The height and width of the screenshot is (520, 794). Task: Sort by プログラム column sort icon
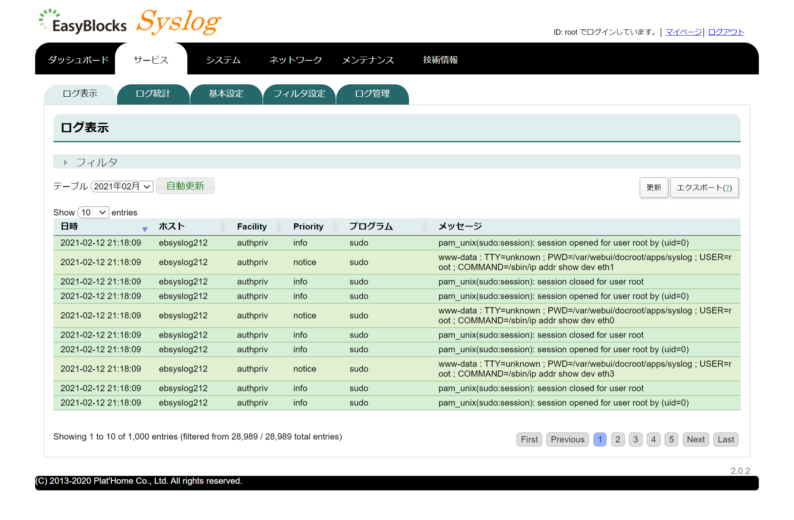pos(424,227)
